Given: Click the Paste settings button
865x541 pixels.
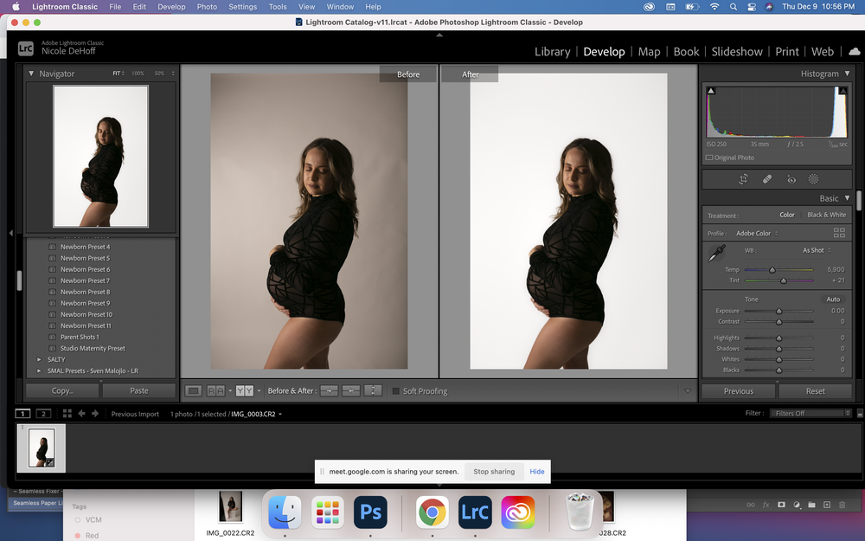Looking at the screenshot, I should pyautogui.click(x=139, y=391).
